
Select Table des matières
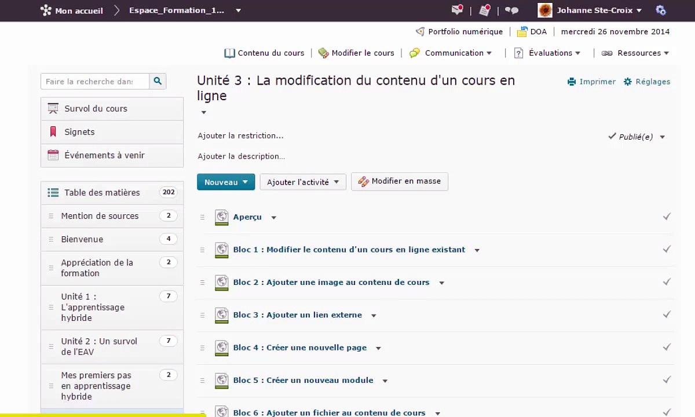(112, 192)
